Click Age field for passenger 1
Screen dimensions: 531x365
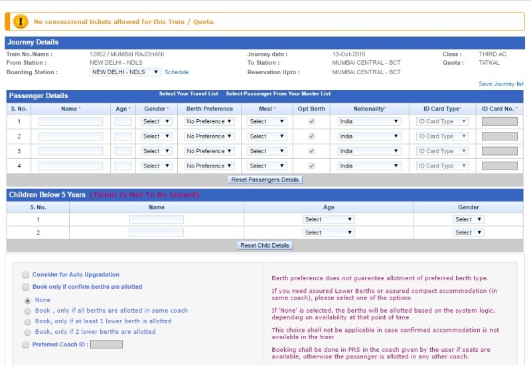[x=123, y=121]
